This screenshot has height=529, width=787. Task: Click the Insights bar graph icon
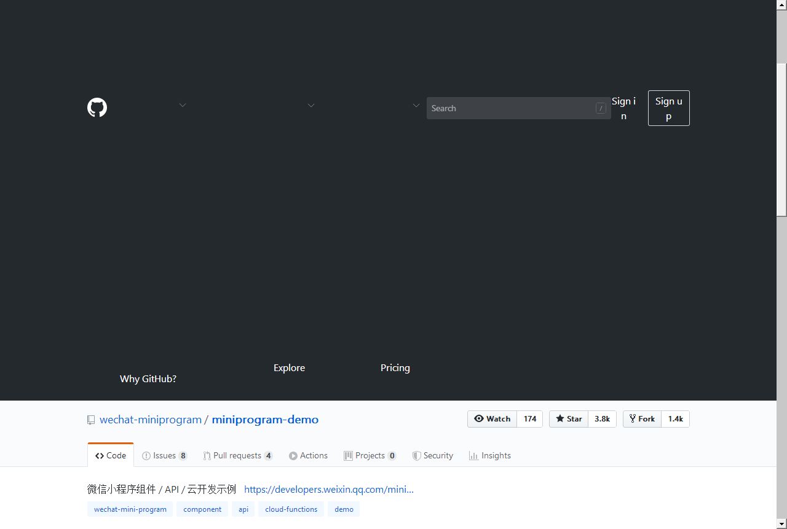tap(473, 456)
